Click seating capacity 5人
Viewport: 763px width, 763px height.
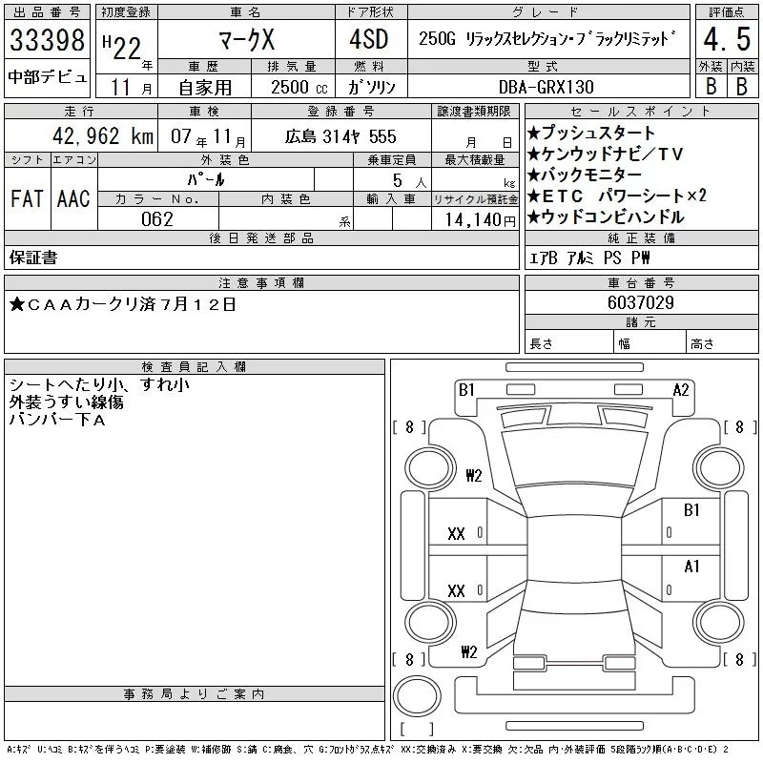[409, 181]
